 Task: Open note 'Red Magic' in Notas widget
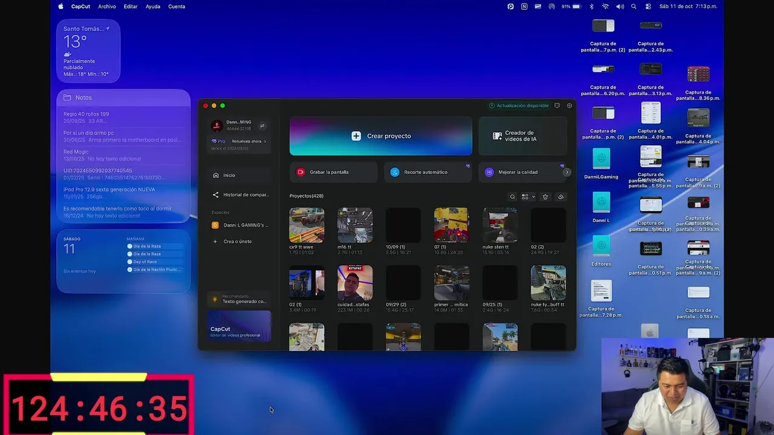(123, 155)
